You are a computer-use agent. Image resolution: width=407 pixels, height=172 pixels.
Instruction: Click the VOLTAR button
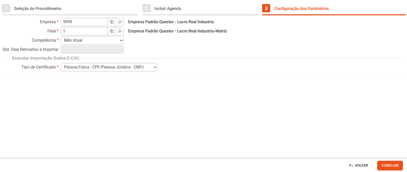point(359,166)
